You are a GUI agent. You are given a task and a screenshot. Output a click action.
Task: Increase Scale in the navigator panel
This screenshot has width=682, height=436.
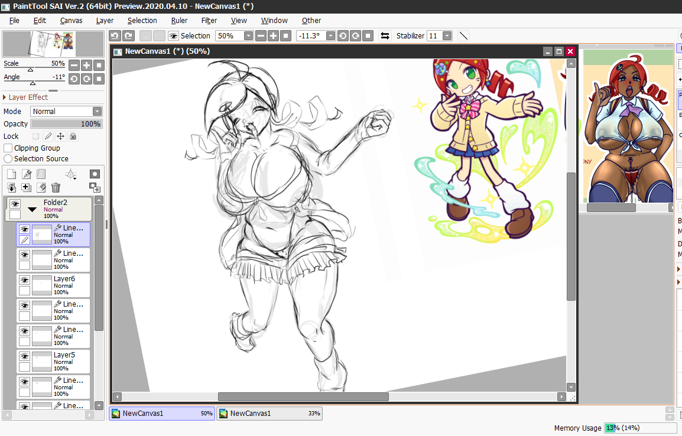[86, 65]
